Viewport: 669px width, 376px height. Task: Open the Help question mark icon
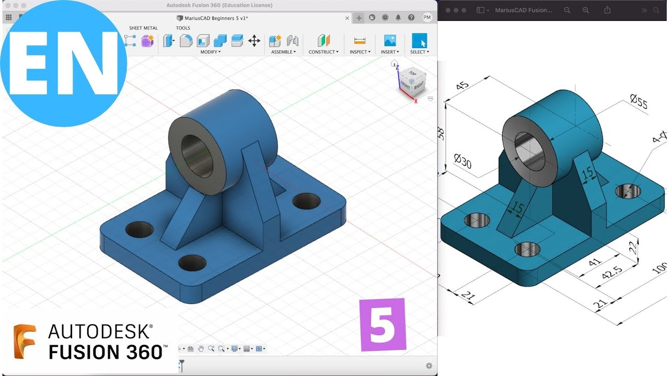click(411, 17)
